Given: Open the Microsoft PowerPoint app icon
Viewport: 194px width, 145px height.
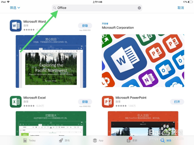Looking at the screenshot, I should tap(108, 102).
